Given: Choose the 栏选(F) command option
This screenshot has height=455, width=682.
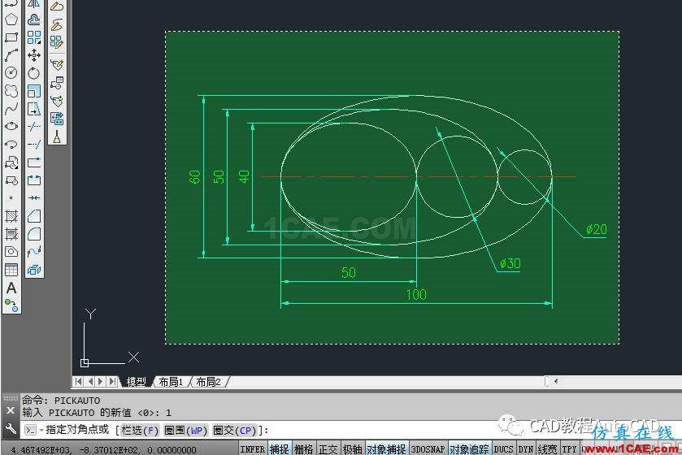Looking at the screenshot, I should (x=140, y=431).
